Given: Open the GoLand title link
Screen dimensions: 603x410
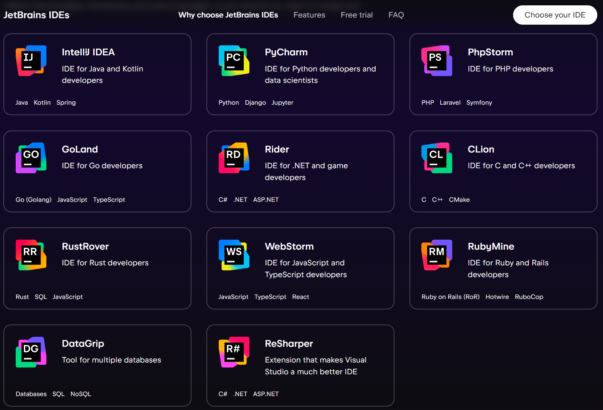Looking at the screenshot, I should point(80,149).
